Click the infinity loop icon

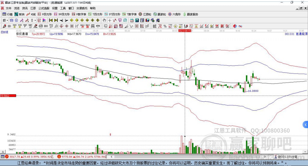pyautogui.click(x=240, y=26)
